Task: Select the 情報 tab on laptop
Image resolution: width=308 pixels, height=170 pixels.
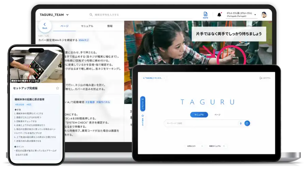Action: point(110,26)
